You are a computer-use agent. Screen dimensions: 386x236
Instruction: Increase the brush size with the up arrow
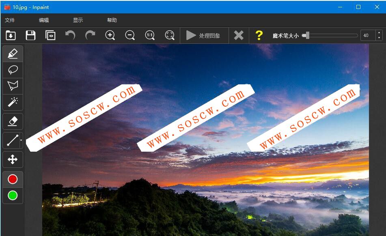click(x=379, y=33)
